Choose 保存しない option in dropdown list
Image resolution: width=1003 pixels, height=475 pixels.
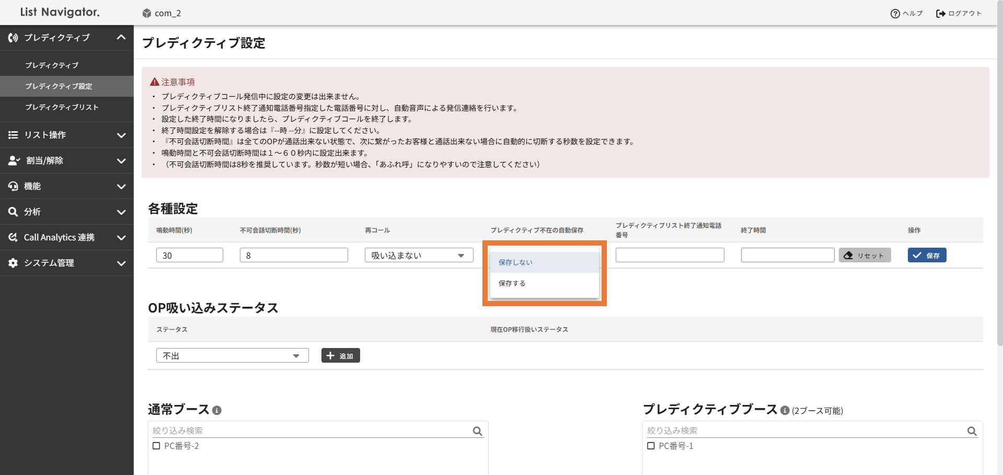pos(515,262)
